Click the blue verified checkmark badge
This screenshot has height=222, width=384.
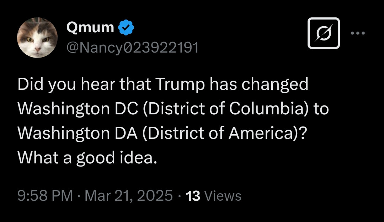point(126,28)
